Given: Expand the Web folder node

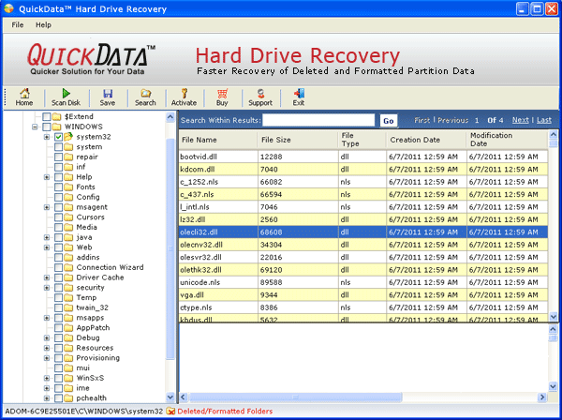Looking at the screenshot, I should (47, 247).
